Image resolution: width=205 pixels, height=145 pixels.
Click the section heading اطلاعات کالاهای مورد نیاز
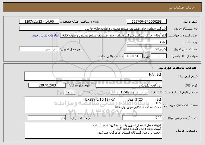[178, 68]
